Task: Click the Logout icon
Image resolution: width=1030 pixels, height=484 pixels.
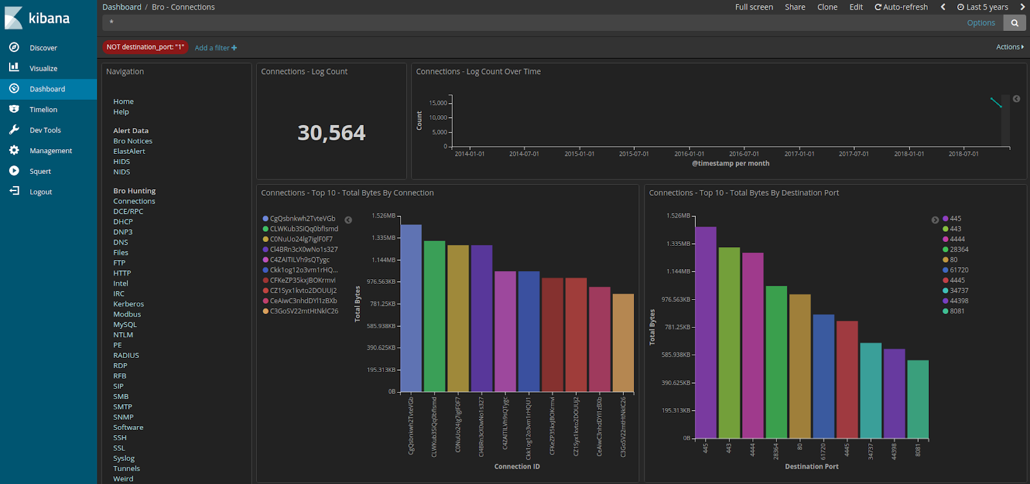Action: 14,191
